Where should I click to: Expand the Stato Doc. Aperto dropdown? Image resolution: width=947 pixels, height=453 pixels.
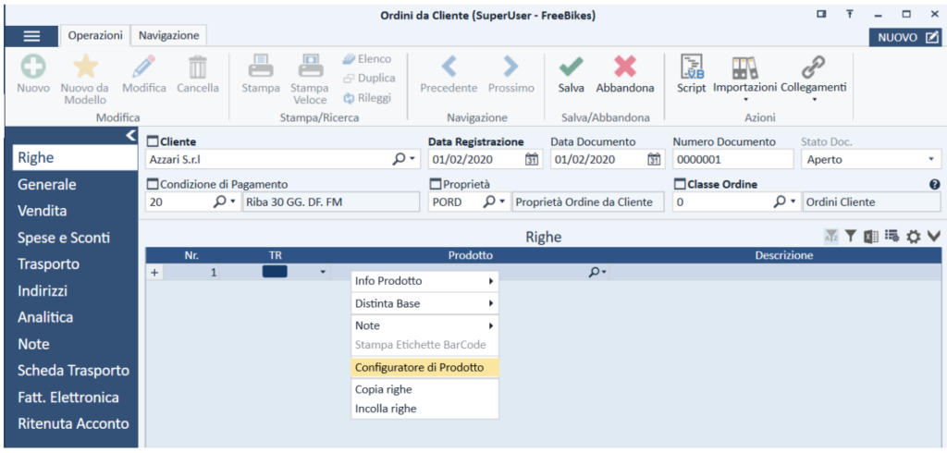pyautogui.click(x=930, y=160)
